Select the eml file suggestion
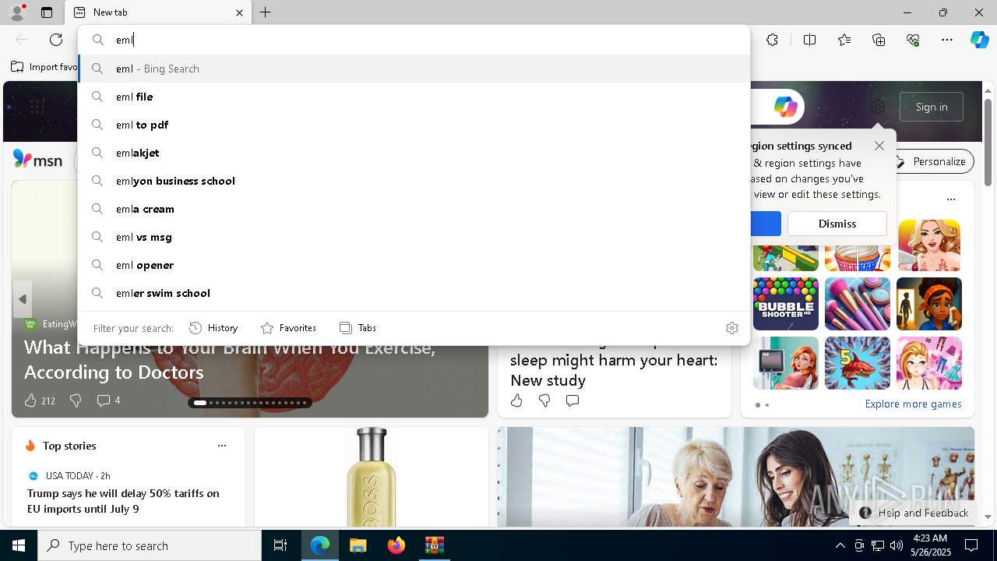Viewport: 997px width, 561px height. [x=414, y=97]
